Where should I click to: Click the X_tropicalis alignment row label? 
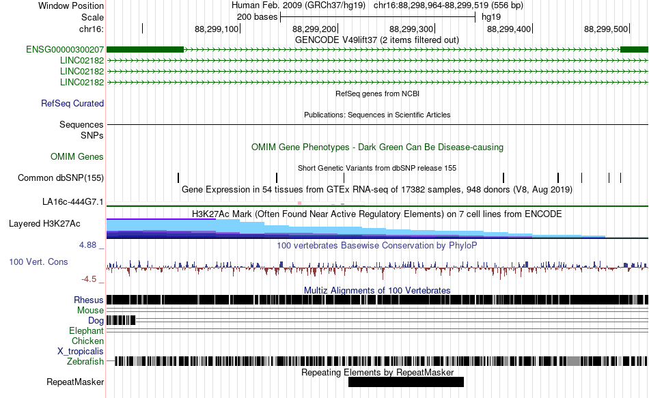pyautogui.click(x=81, y=352)
